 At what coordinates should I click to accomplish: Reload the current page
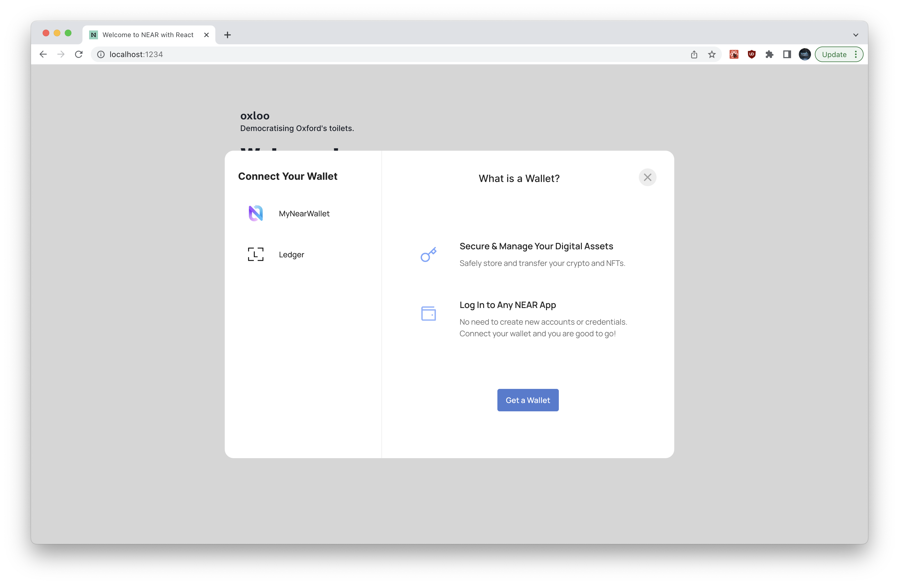(x=79, y=54)
